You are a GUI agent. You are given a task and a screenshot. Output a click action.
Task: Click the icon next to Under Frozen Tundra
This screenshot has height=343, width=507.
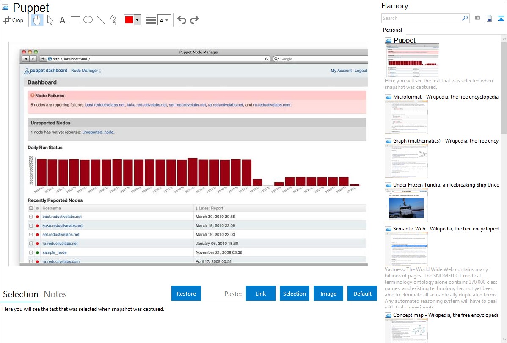389,185
